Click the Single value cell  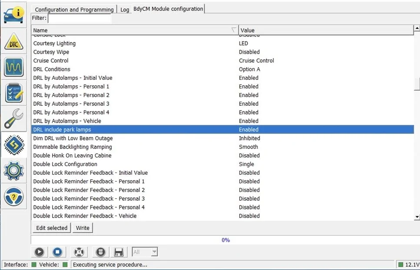click(246, 164)
